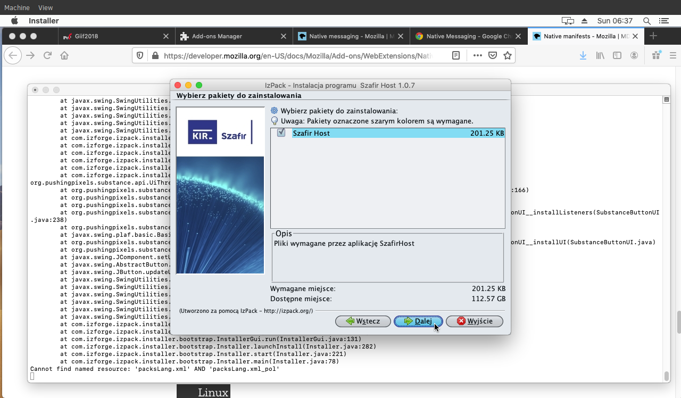Switch to Add-ons Manager tab
This screenshot has height=398, width=681.
[x=217, y=36]
